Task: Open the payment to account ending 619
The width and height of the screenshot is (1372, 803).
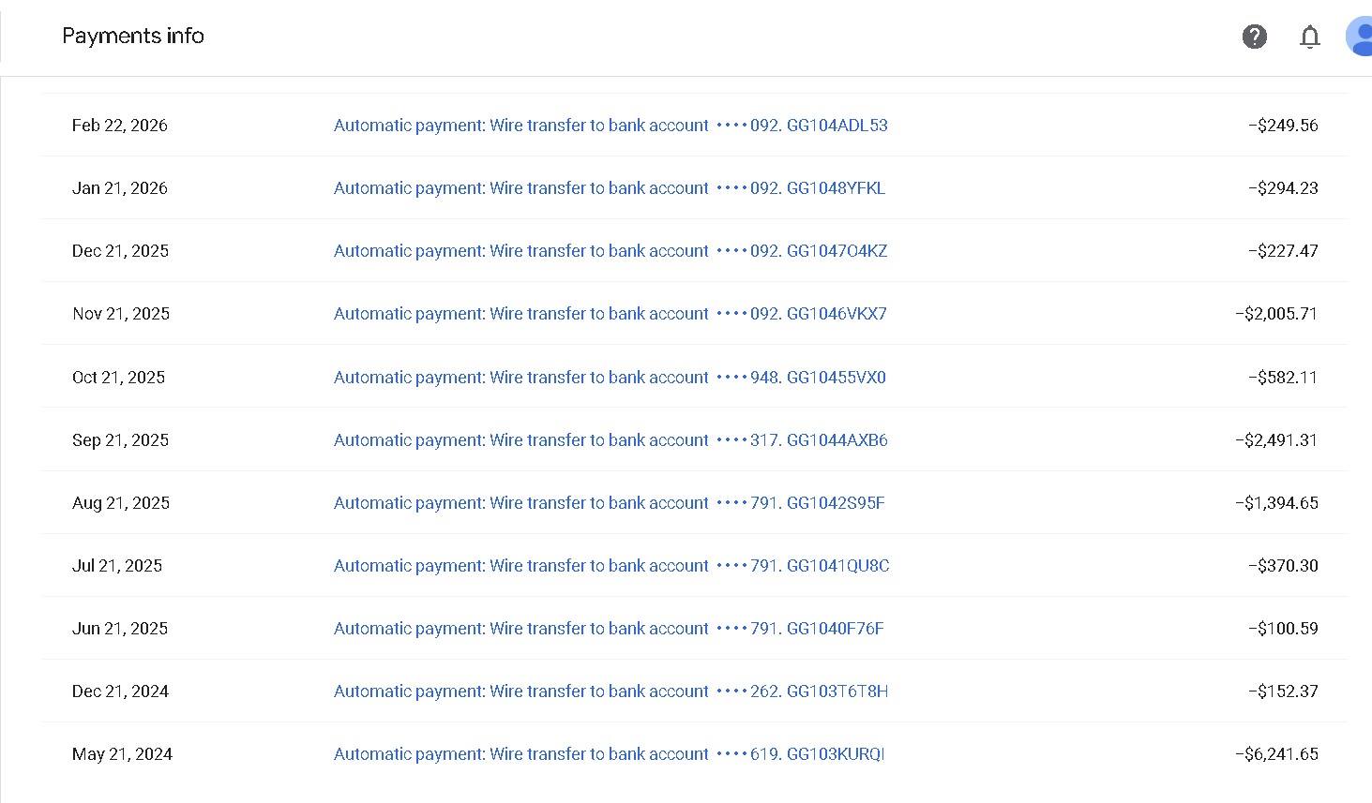Action: 610,754
